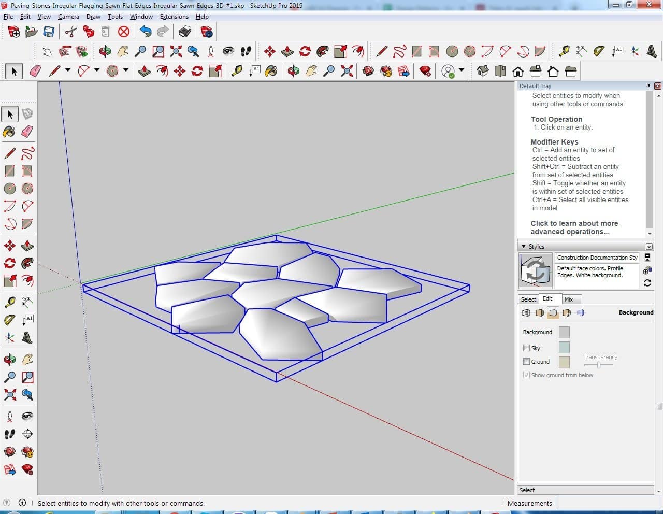Activate the Orbit tool in left toolbar

click(9, 359)
